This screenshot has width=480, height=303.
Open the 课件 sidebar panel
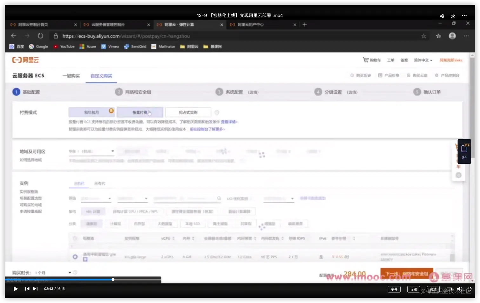coord(464,151)
